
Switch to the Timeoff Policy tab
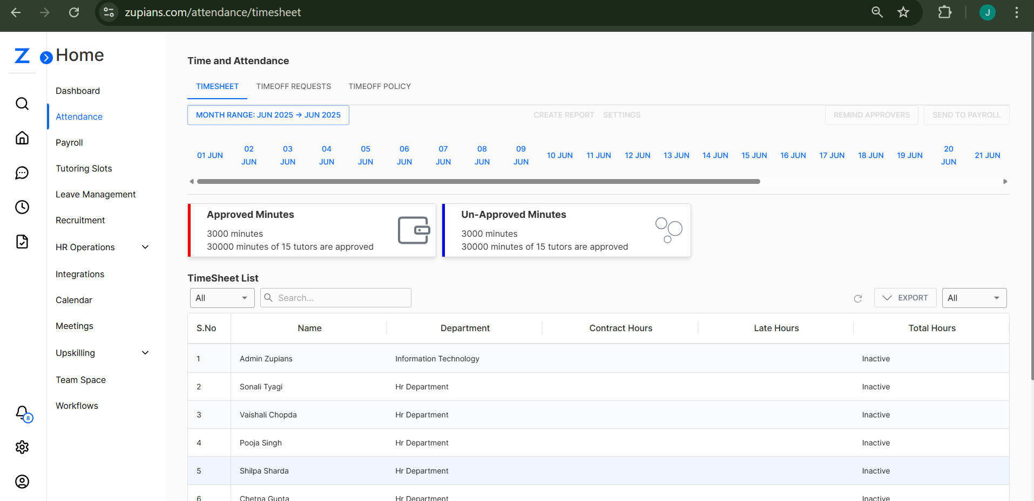coord(380,86)
